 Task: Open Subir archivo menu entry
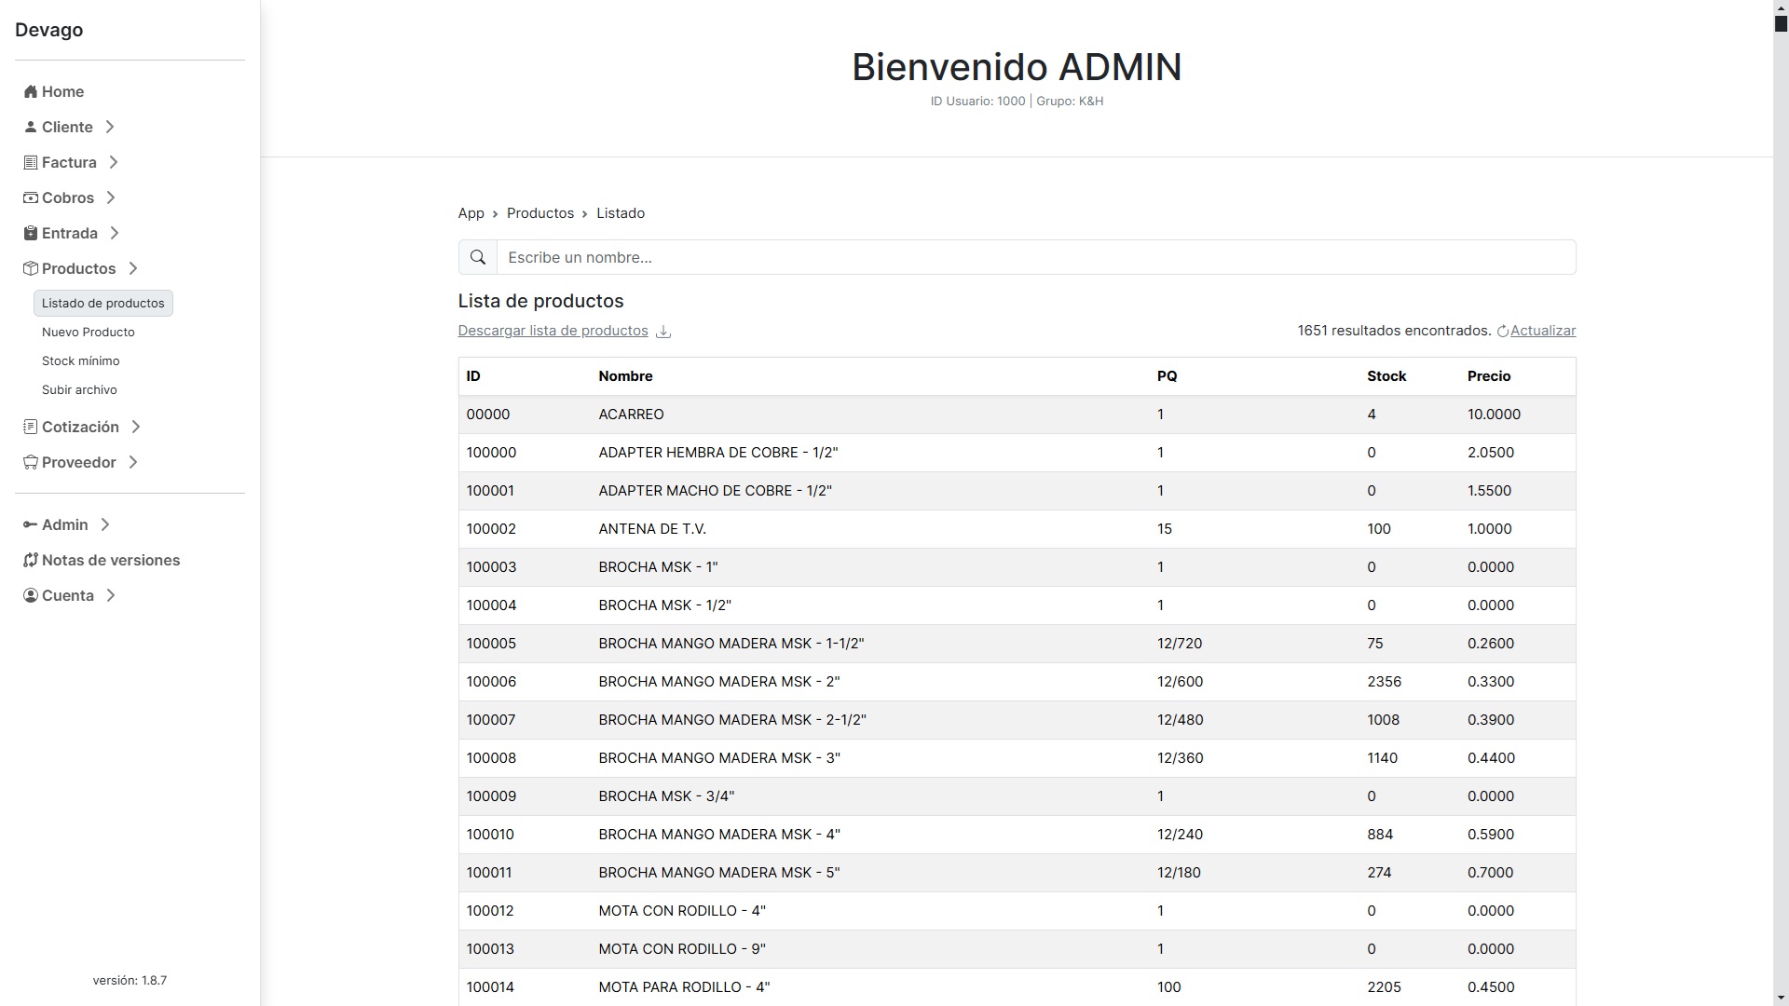tap(79, 389)
